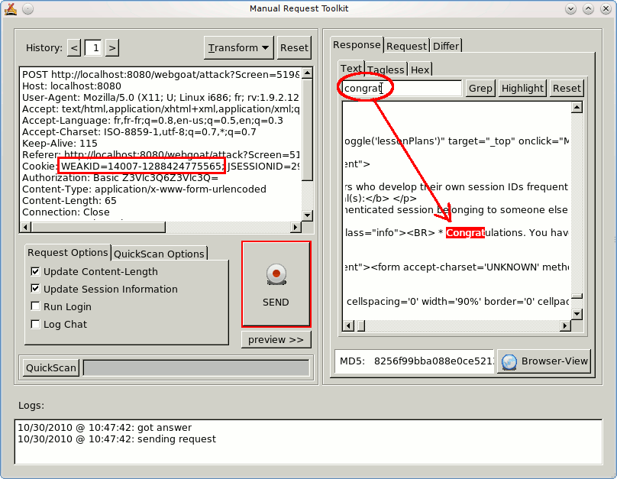This screenshot has width=617, height=479.
Task: Click the Highlight button
Action: 522,88
